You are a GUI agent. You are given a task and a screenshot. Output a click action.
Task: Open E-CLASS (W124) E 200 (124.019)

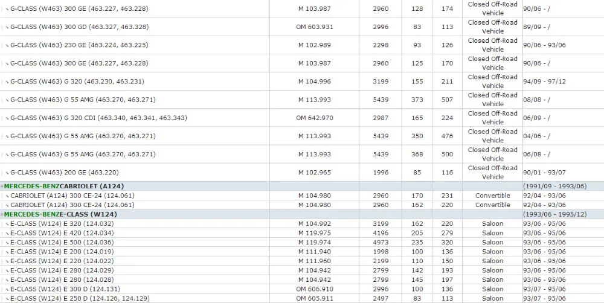(x=62, y=252)
